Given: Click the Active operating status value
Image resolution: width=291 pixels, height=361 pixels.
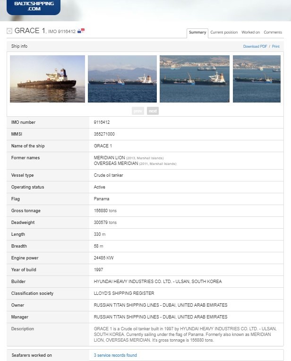Looking at the screenshot, I should click(x=100, y=187).
